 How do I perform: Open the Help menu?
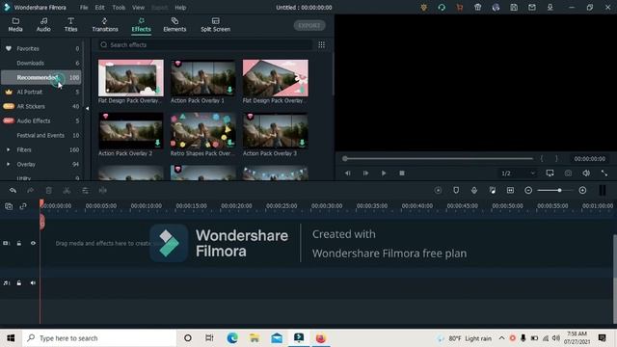[x=180, y=8]
